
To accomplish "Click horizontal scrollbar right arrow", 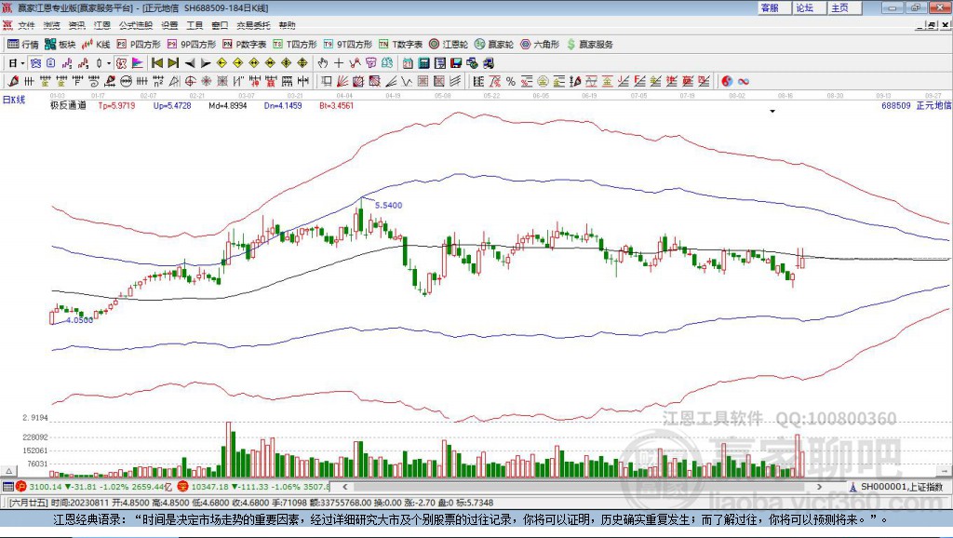I will click(x=819, y=486).
